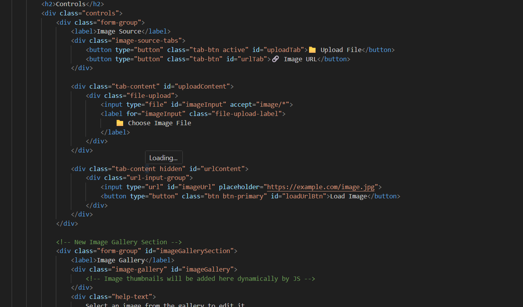Click the chain link emoji before Image URL

pyautogui.click(x=275, y=59)
